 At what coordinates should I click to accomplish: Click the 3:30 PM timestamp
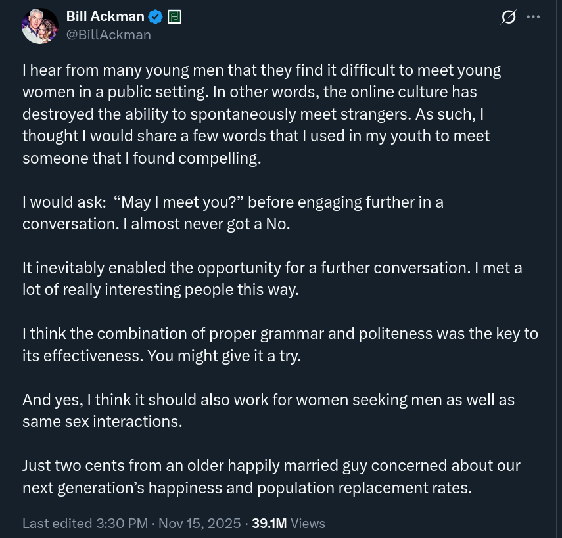(123, 523)
